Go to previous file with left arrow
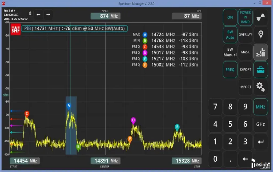The height and width of the screenshot is (172, 273). [x=38, y=15]
